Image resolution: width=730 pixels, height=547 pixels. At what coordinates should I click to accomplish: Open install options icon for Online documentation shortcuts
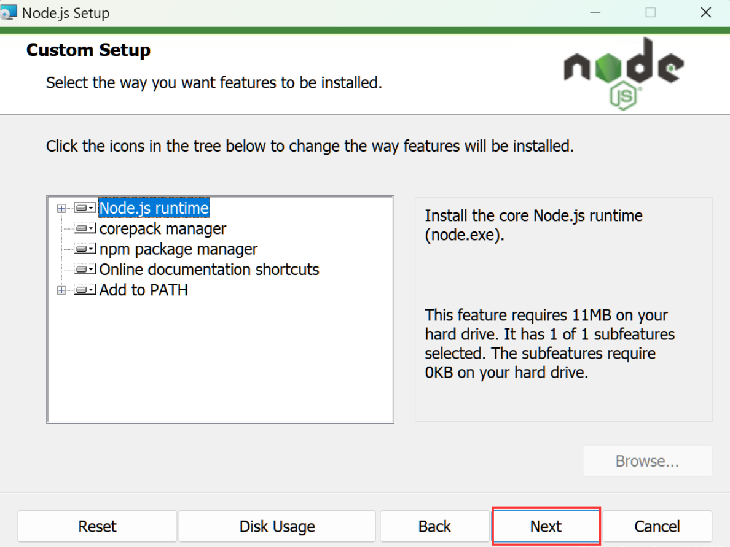coord(85,270)
